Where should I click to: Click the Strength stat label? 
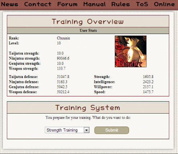click(x=102, y=77)
